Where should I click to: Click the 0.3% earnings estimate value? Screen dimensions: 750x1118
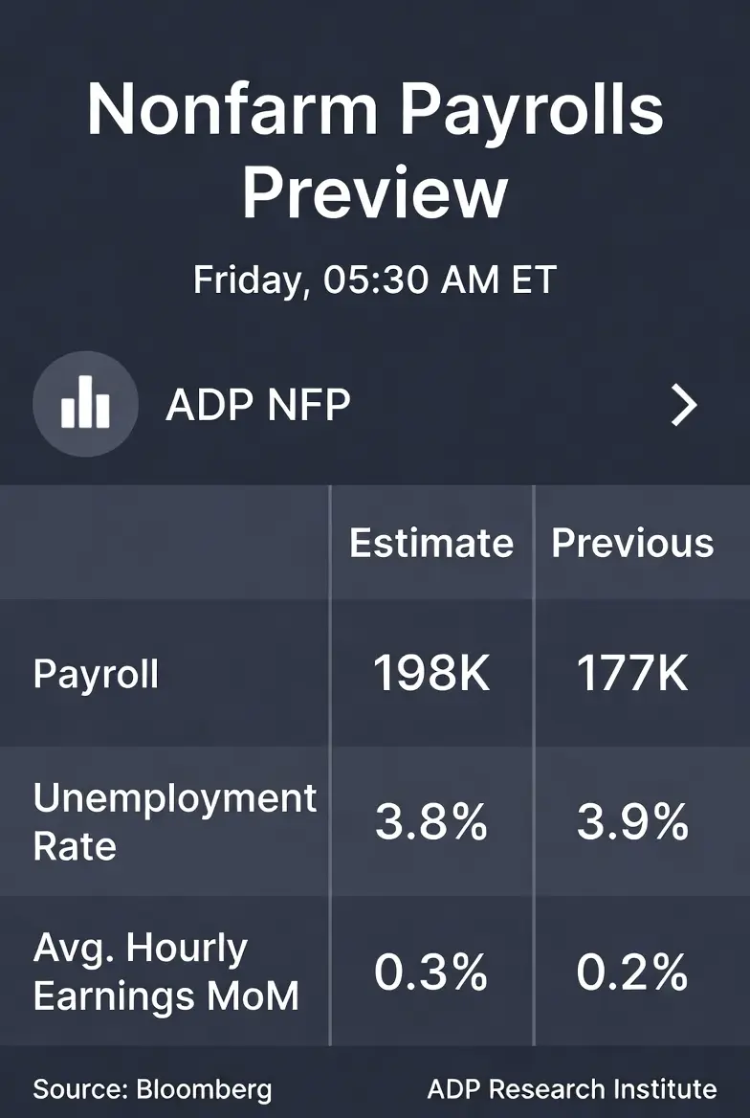click(x=431, y=972)
